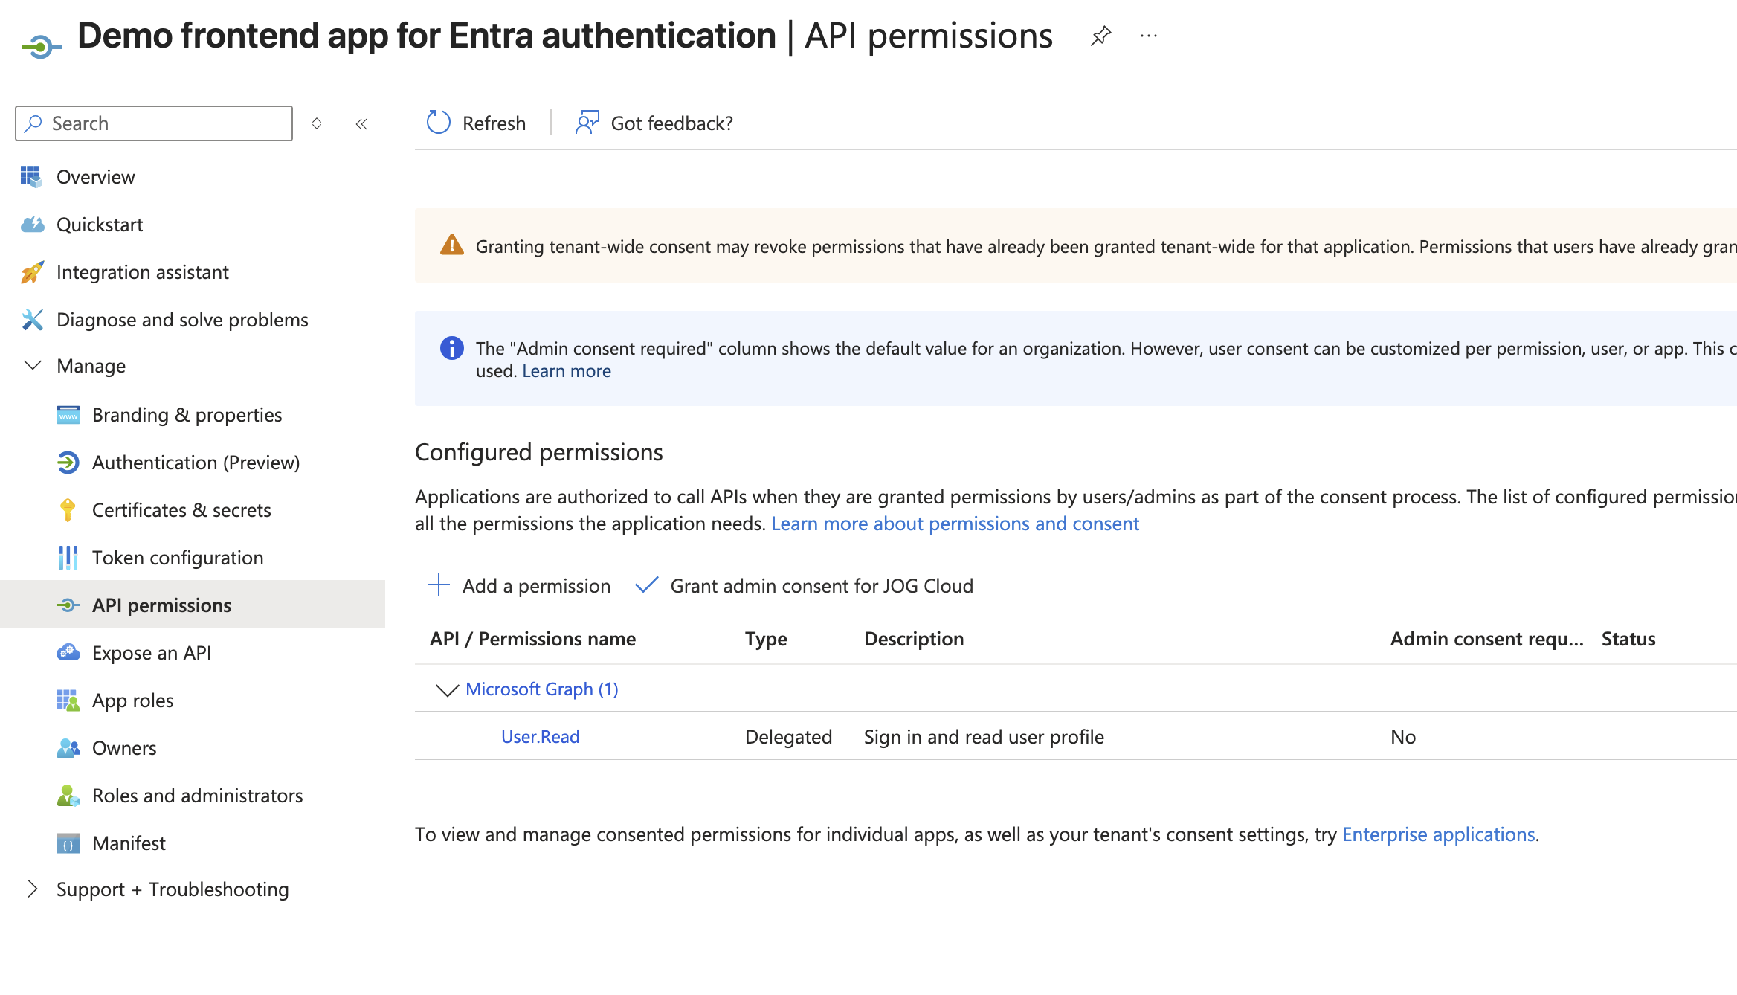Click the Delegated type cell
Screen dimensions: 1737x995
pos(789,737)
